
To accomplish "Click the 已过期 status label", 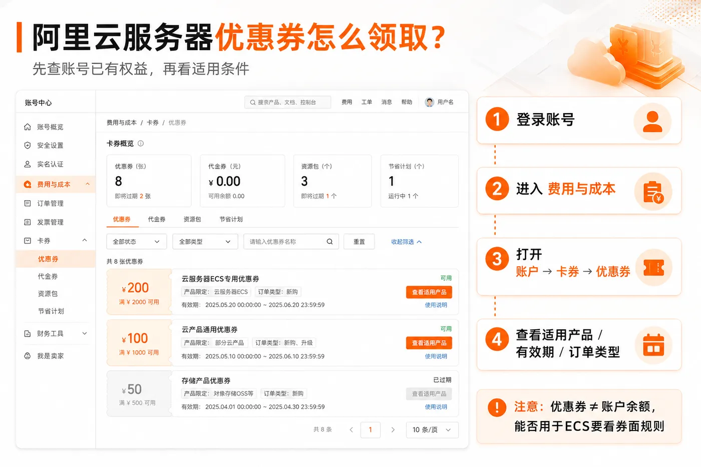I will click(x=442, y=380).
